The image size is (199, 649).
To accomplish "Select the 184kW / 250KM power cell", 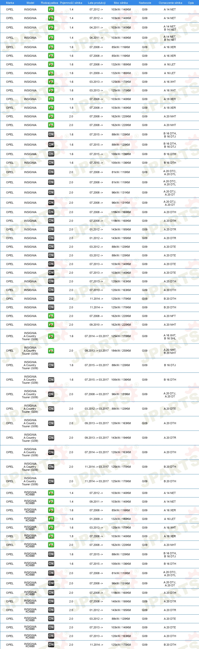I will point(121,351).
